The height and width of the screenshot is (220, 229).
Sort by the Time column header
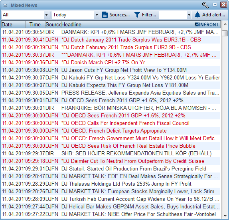click(x=35, y=25)
